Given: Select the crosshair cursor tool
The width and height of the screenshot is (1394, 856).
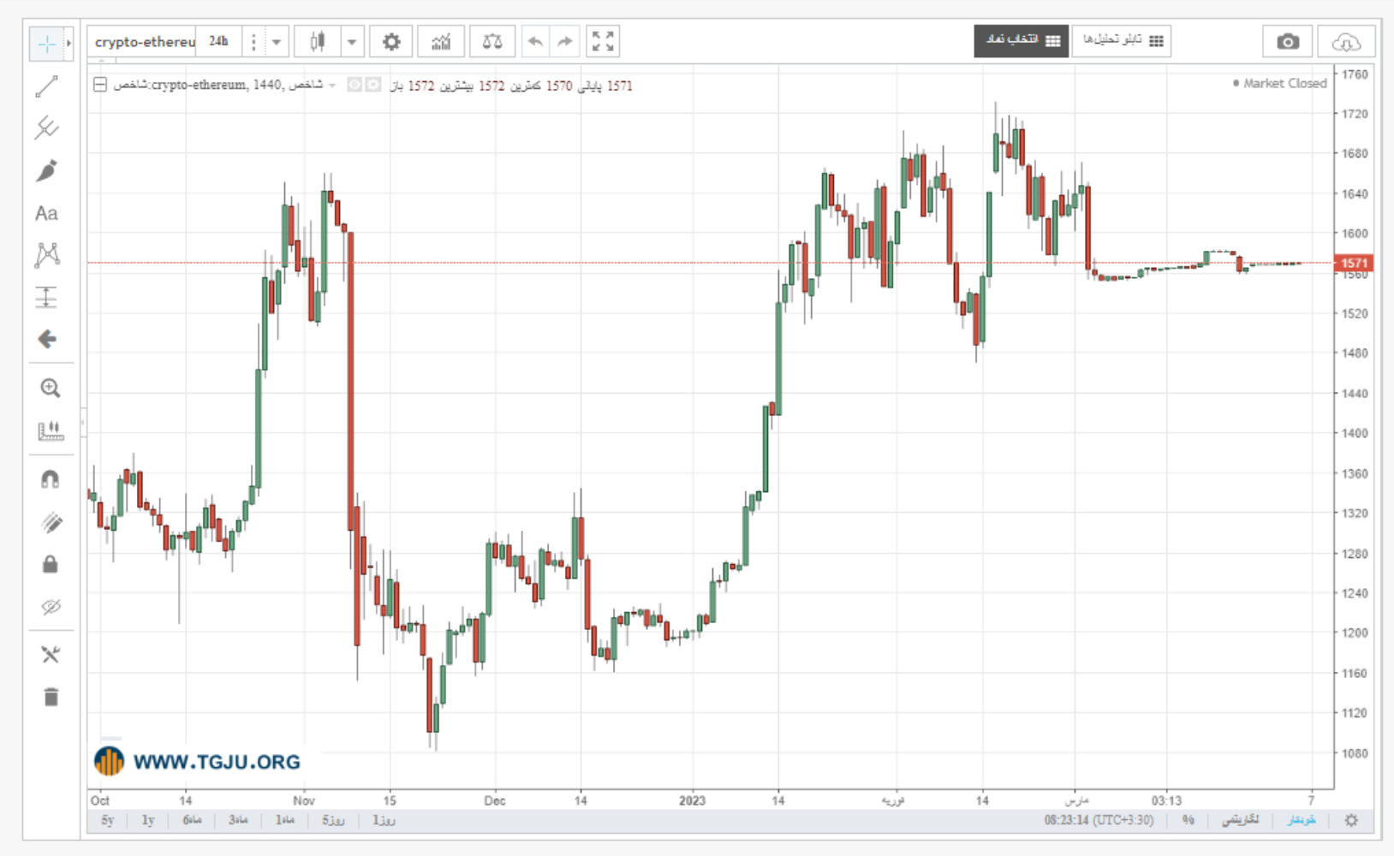Looking at the screenshot, I should click(46, 44).
